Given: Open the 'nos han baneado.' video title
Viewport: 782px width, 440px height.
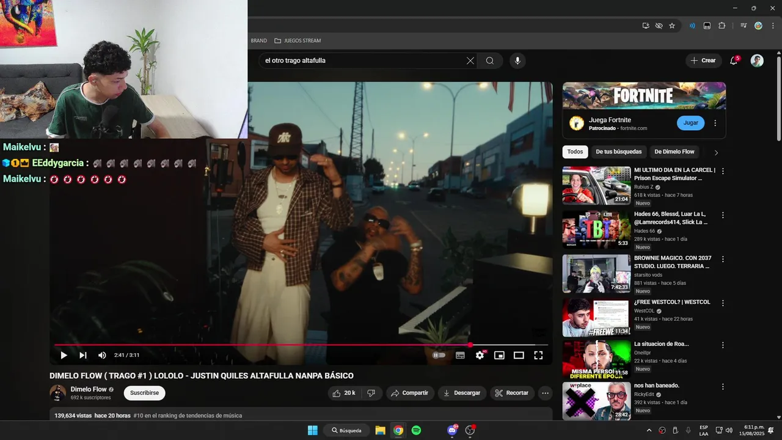Looking at the screenshot, I should click(x=657, y=386).
